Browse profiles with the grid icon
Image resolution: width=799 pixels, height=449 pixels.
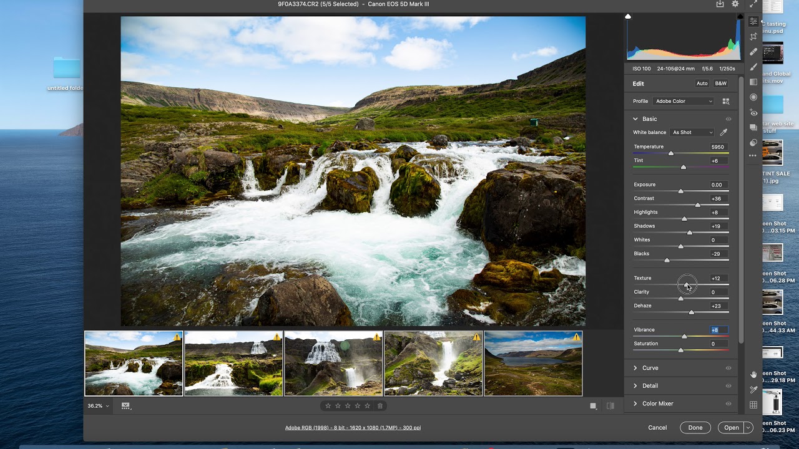pos(726,101)
